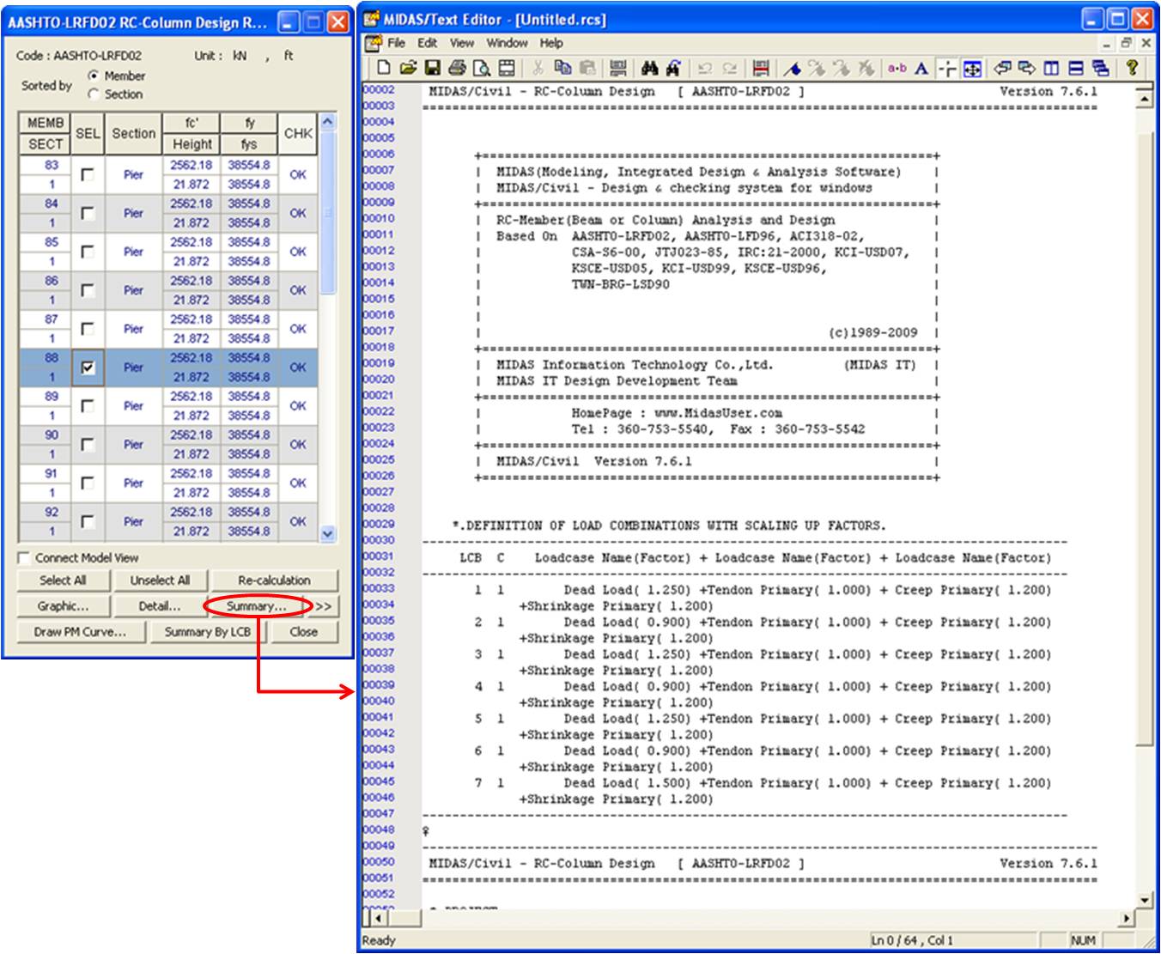The width and height of the screenshot is (1161, 954).
Task: Uncheck the SEL box for member 88
Action: click(x=88, y=368)
